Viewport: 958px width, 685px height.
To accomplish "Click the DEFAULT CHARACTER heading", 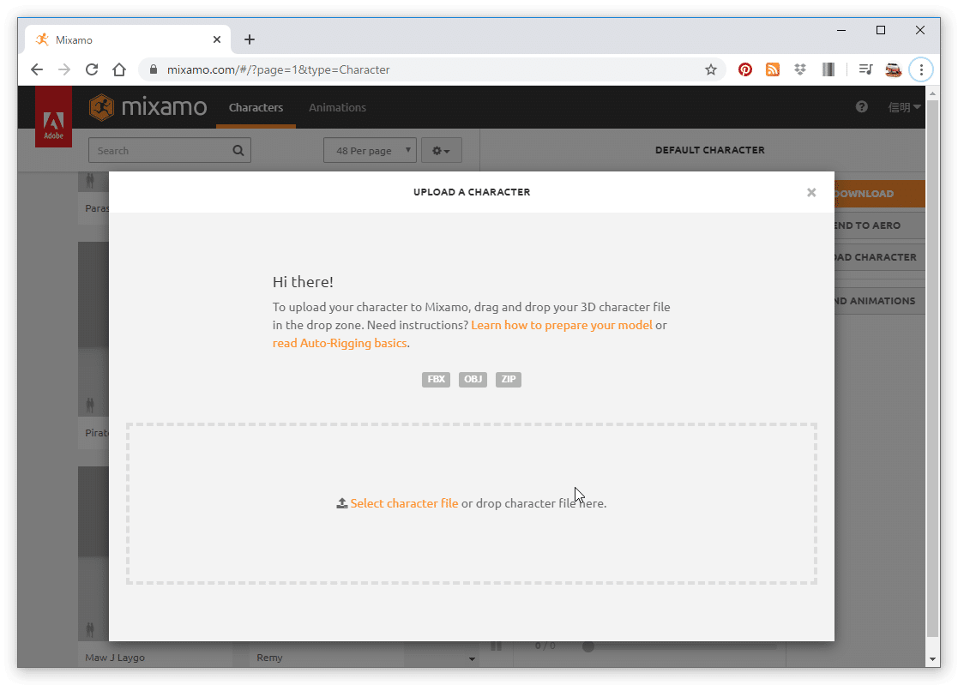I will click(709, 150).
